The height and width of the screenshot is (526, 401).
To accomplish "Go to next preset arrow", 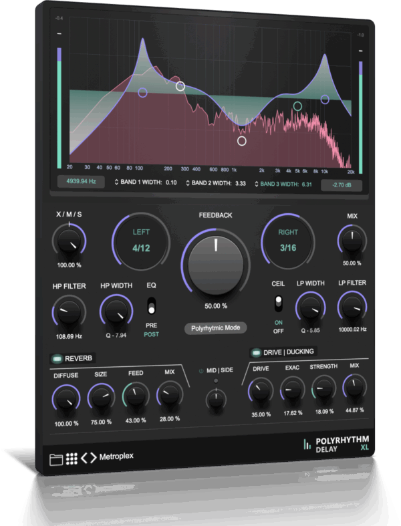I will coord(94,457).
